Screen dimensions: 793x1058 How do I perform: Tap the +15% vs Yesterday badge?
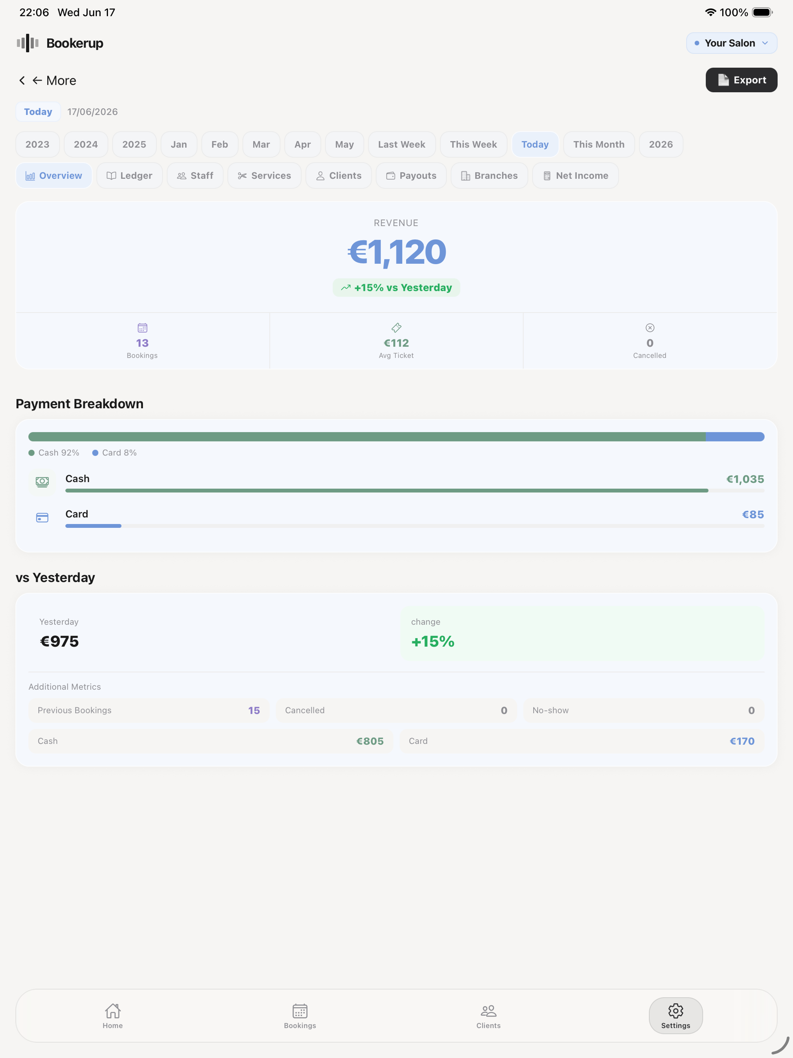coord(396,287)
